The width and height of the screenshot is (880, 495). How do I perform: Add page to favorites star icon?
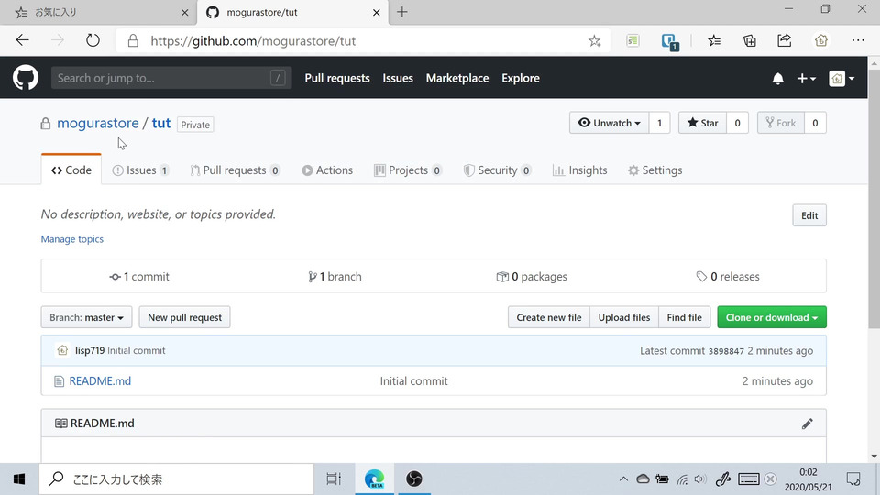click(x=594, y=41)
